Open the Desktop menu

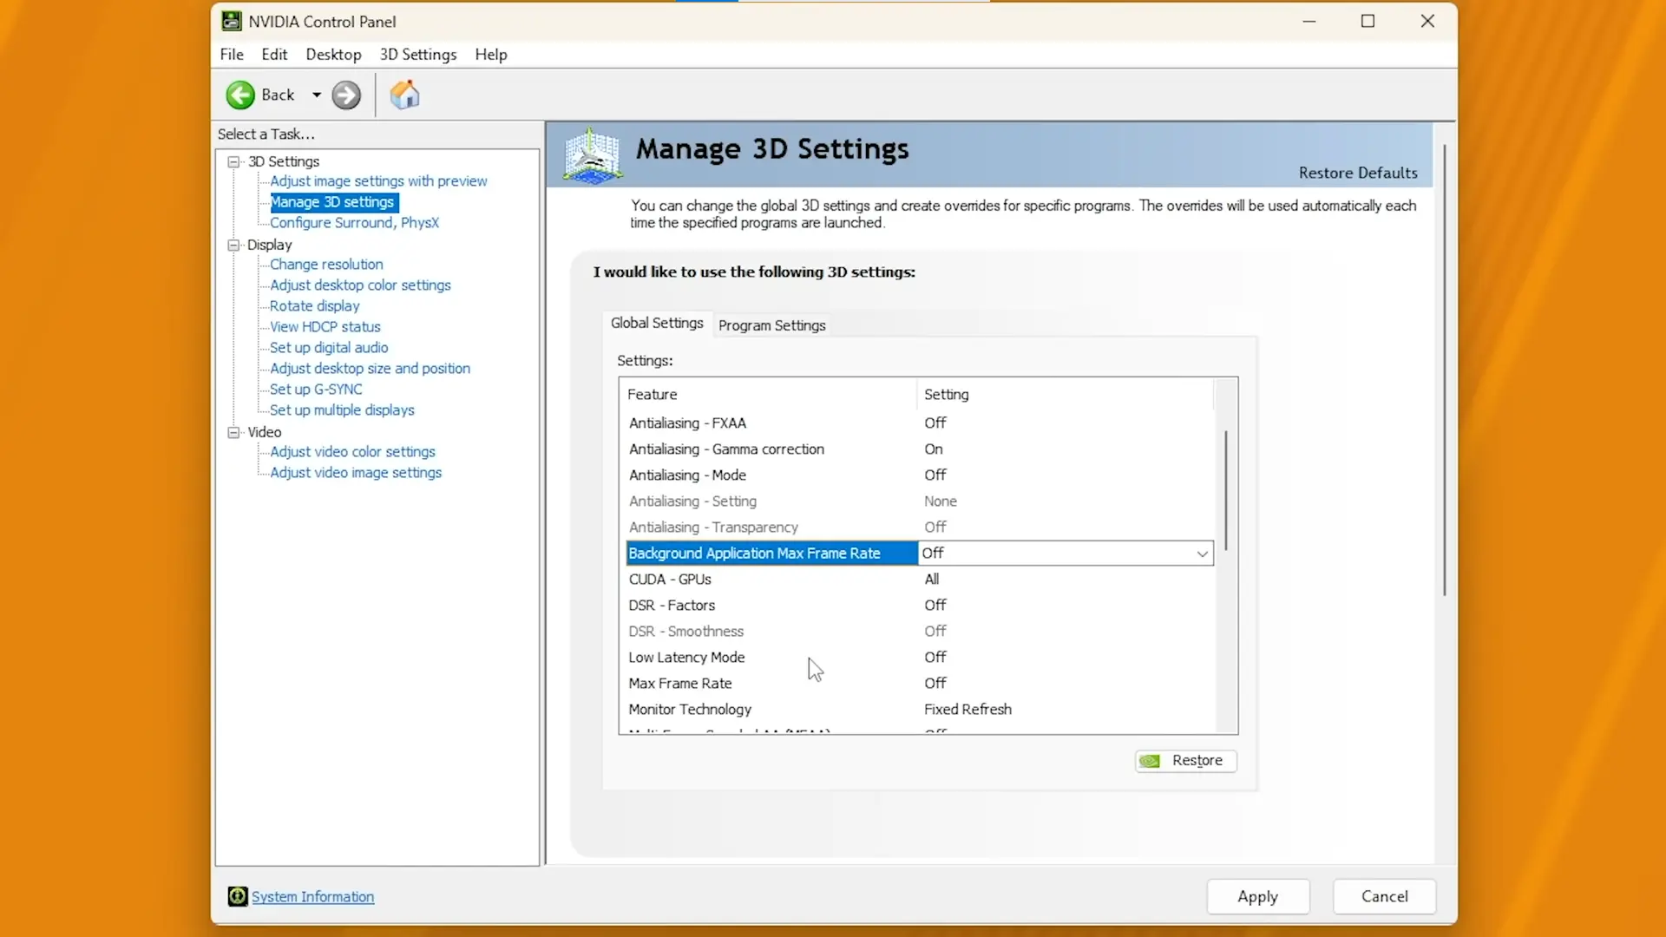point(333,54)
